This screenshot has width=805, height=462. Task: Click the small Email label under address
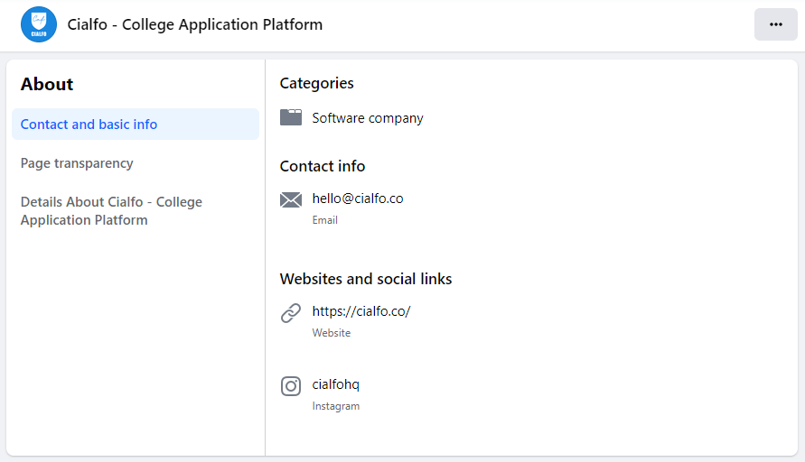[325, 220]
